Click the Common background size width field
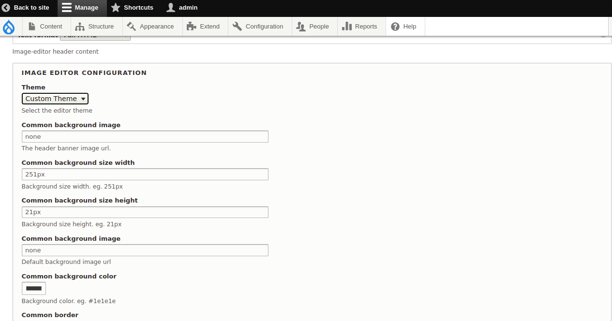Screen dimensions: 612x321 [145, 174]
